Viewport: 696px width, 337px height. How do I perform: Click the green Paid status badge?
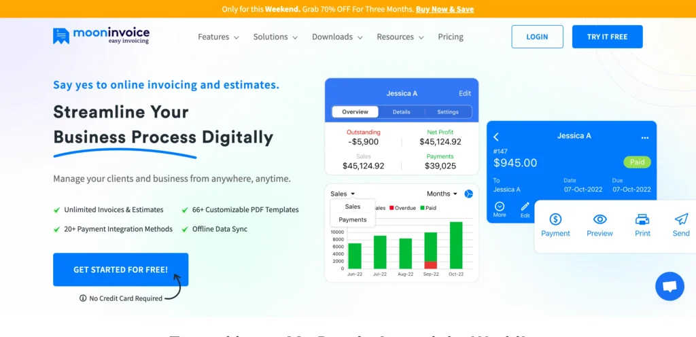click(x=637, y=162)
